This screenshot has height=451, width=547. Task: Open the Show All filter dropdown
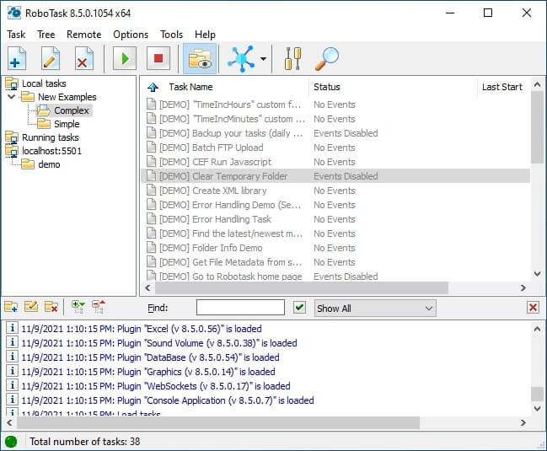[375, 308]
